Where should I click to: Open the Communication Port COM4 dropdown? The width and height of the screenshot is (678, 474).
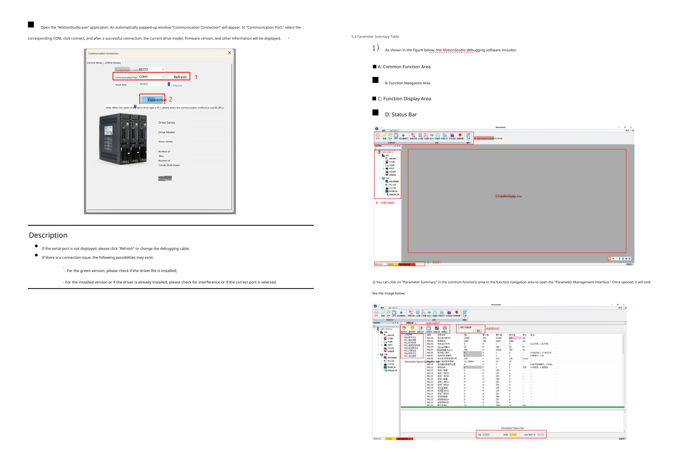click(152, 76)
